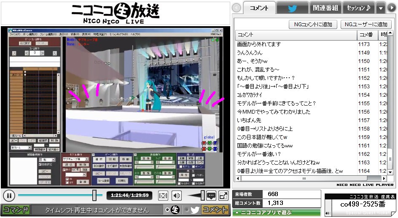The width and height of the screenshot is (398, 218).
Task: Switch to the Twitter tab
Action: click(293, 8)
